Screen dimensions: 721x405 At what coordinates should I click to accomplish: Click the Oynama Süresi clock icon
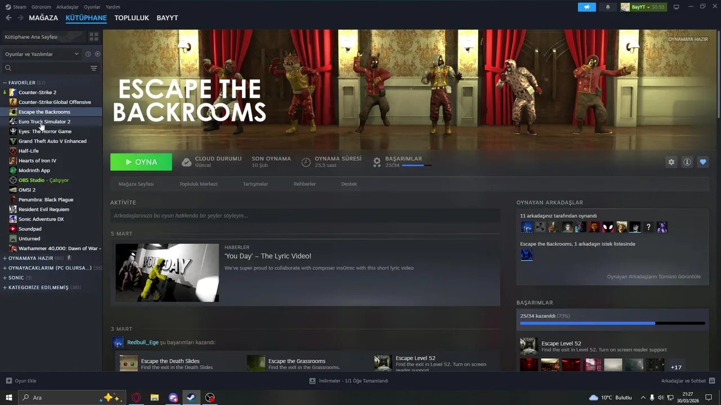coord(306,162)
